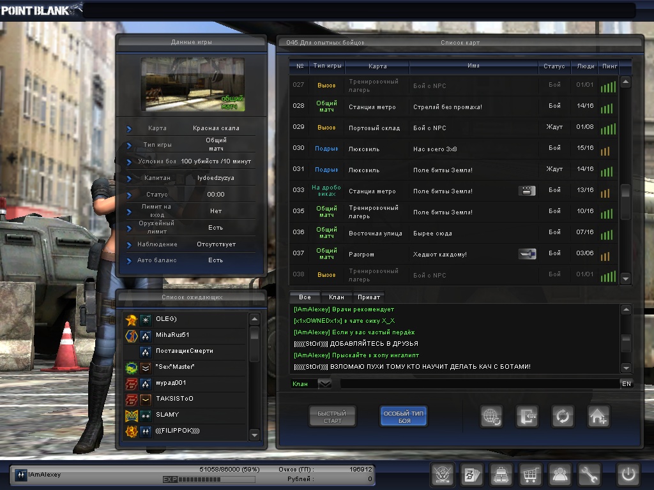Select room 037 Хедшот каждому!

pos(453,254)
